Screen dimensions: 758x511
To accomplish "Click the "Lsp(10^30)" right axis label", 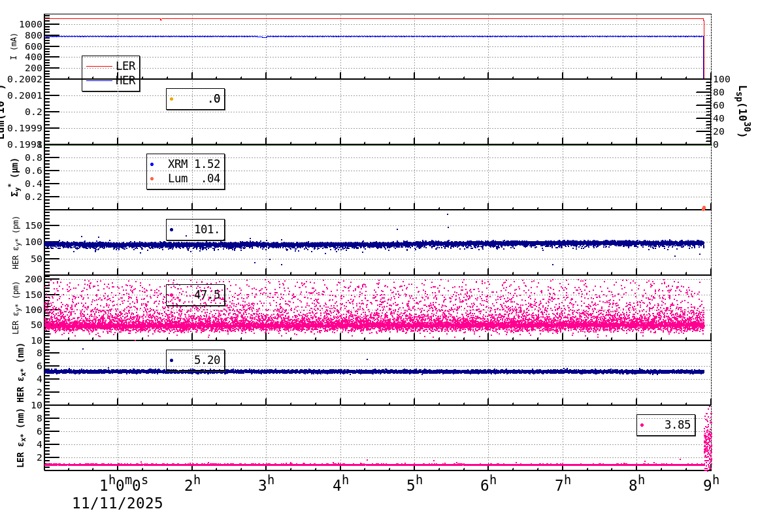I will (x=744, y=111).
